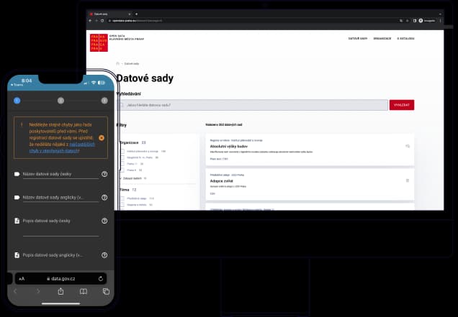The height and width of the screenshot is (317, 458).
Task: Tap the Safari share icon
Action: (61, 291)
